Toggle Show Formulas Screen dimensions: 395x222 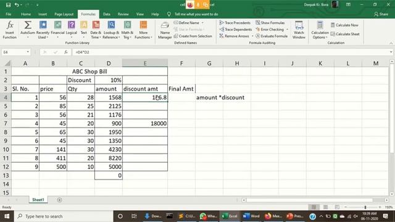tap(270, 23)
